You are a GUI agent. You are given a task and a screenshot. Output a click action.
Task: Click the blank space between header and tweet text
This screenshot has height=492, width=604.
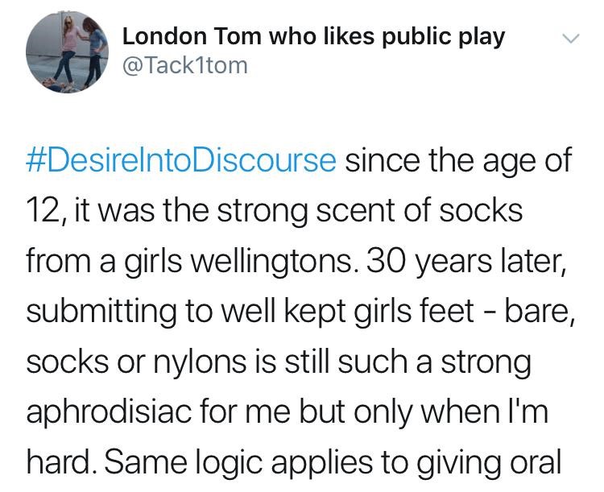click(x=302, y=118)
